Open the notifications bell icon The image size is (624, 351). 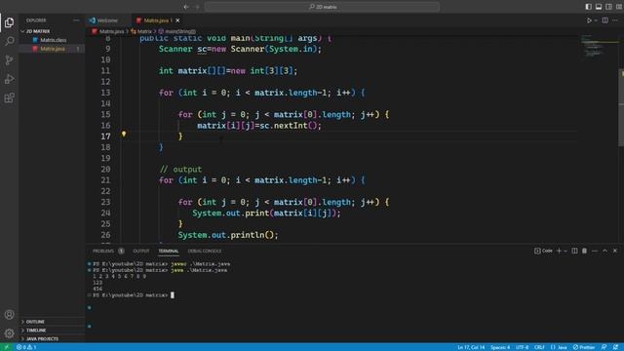coord(616,347)
